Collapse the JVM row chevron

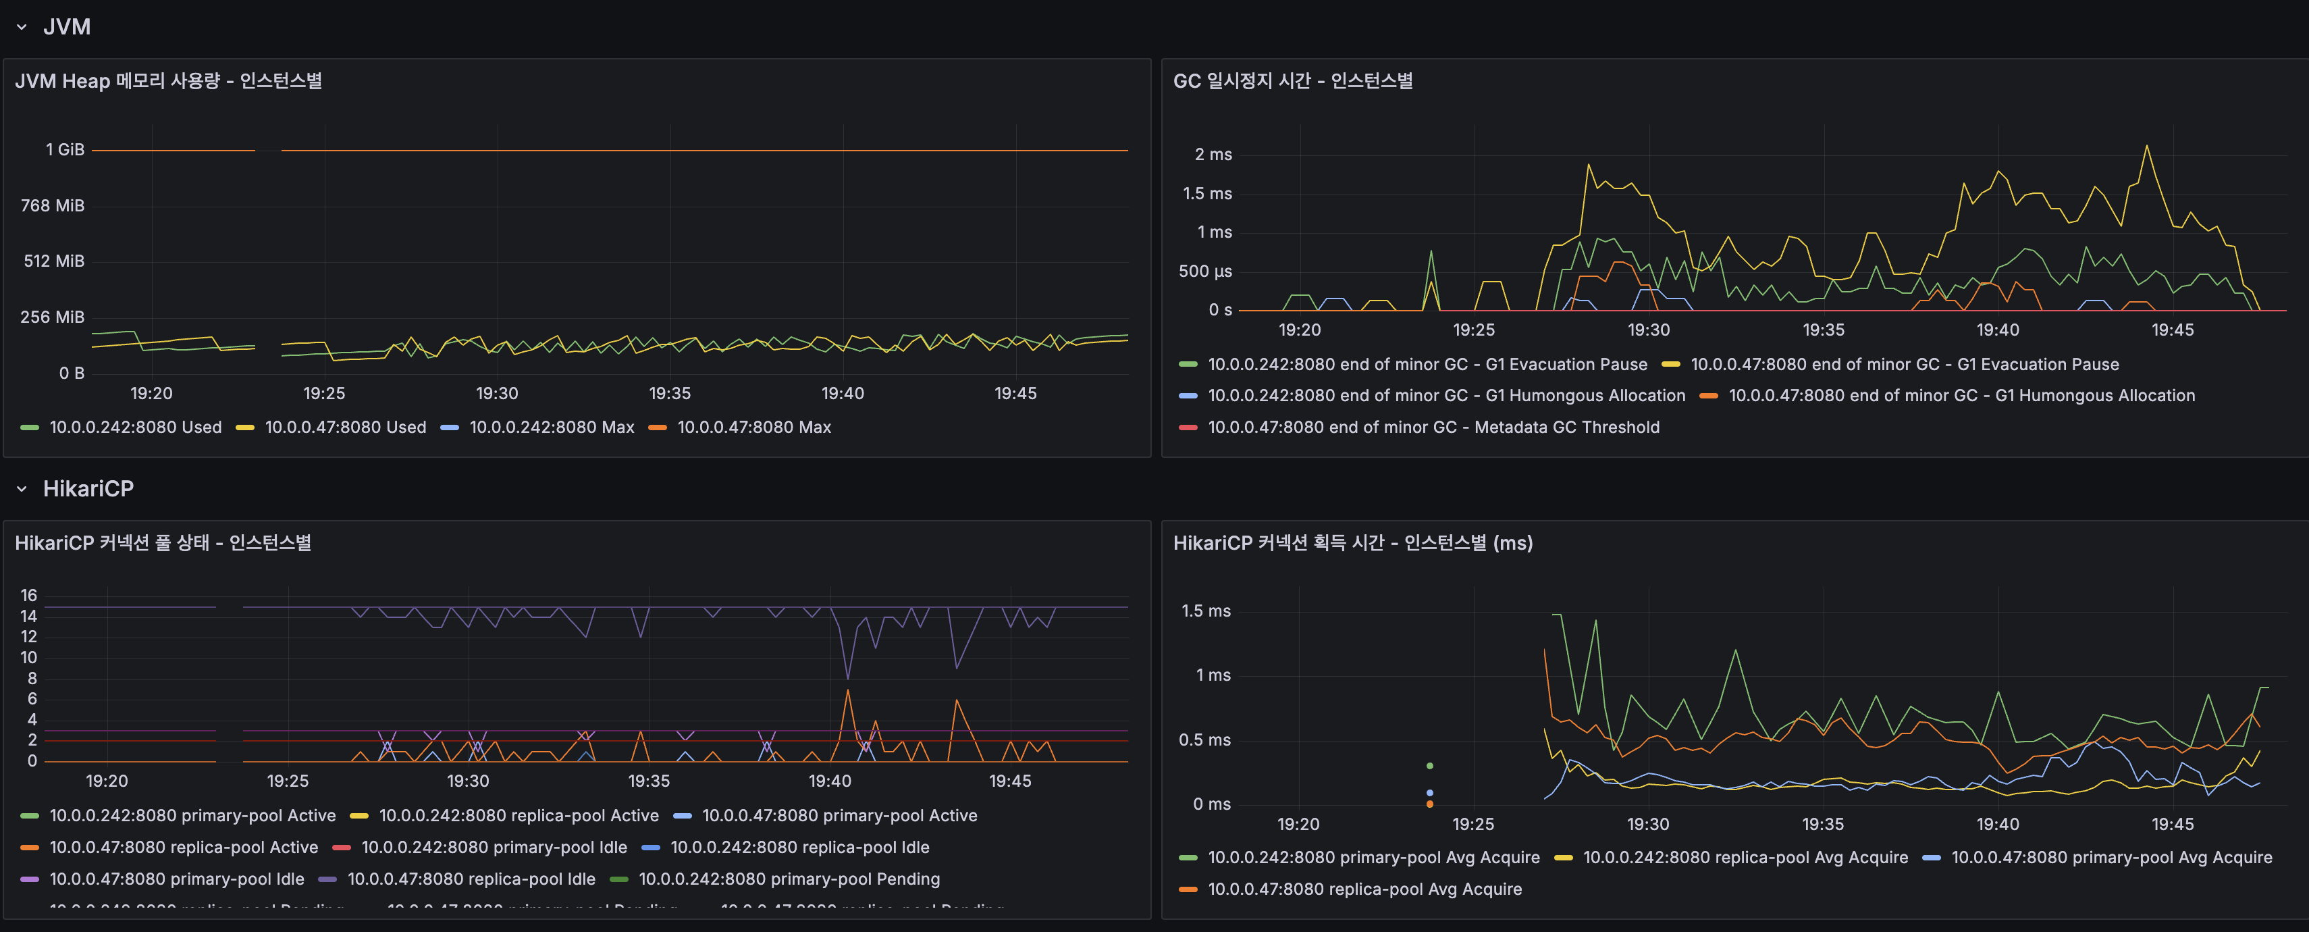click(22, 28)
